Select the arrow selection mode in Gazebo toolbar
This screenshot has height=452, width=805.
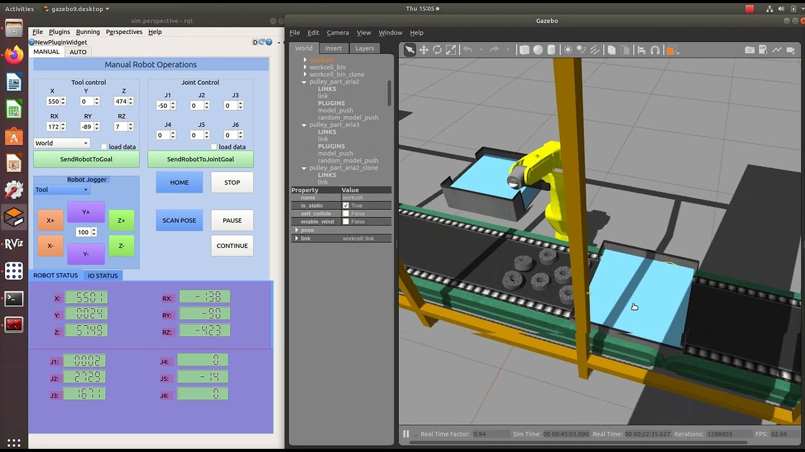click(x=409, y=50)
